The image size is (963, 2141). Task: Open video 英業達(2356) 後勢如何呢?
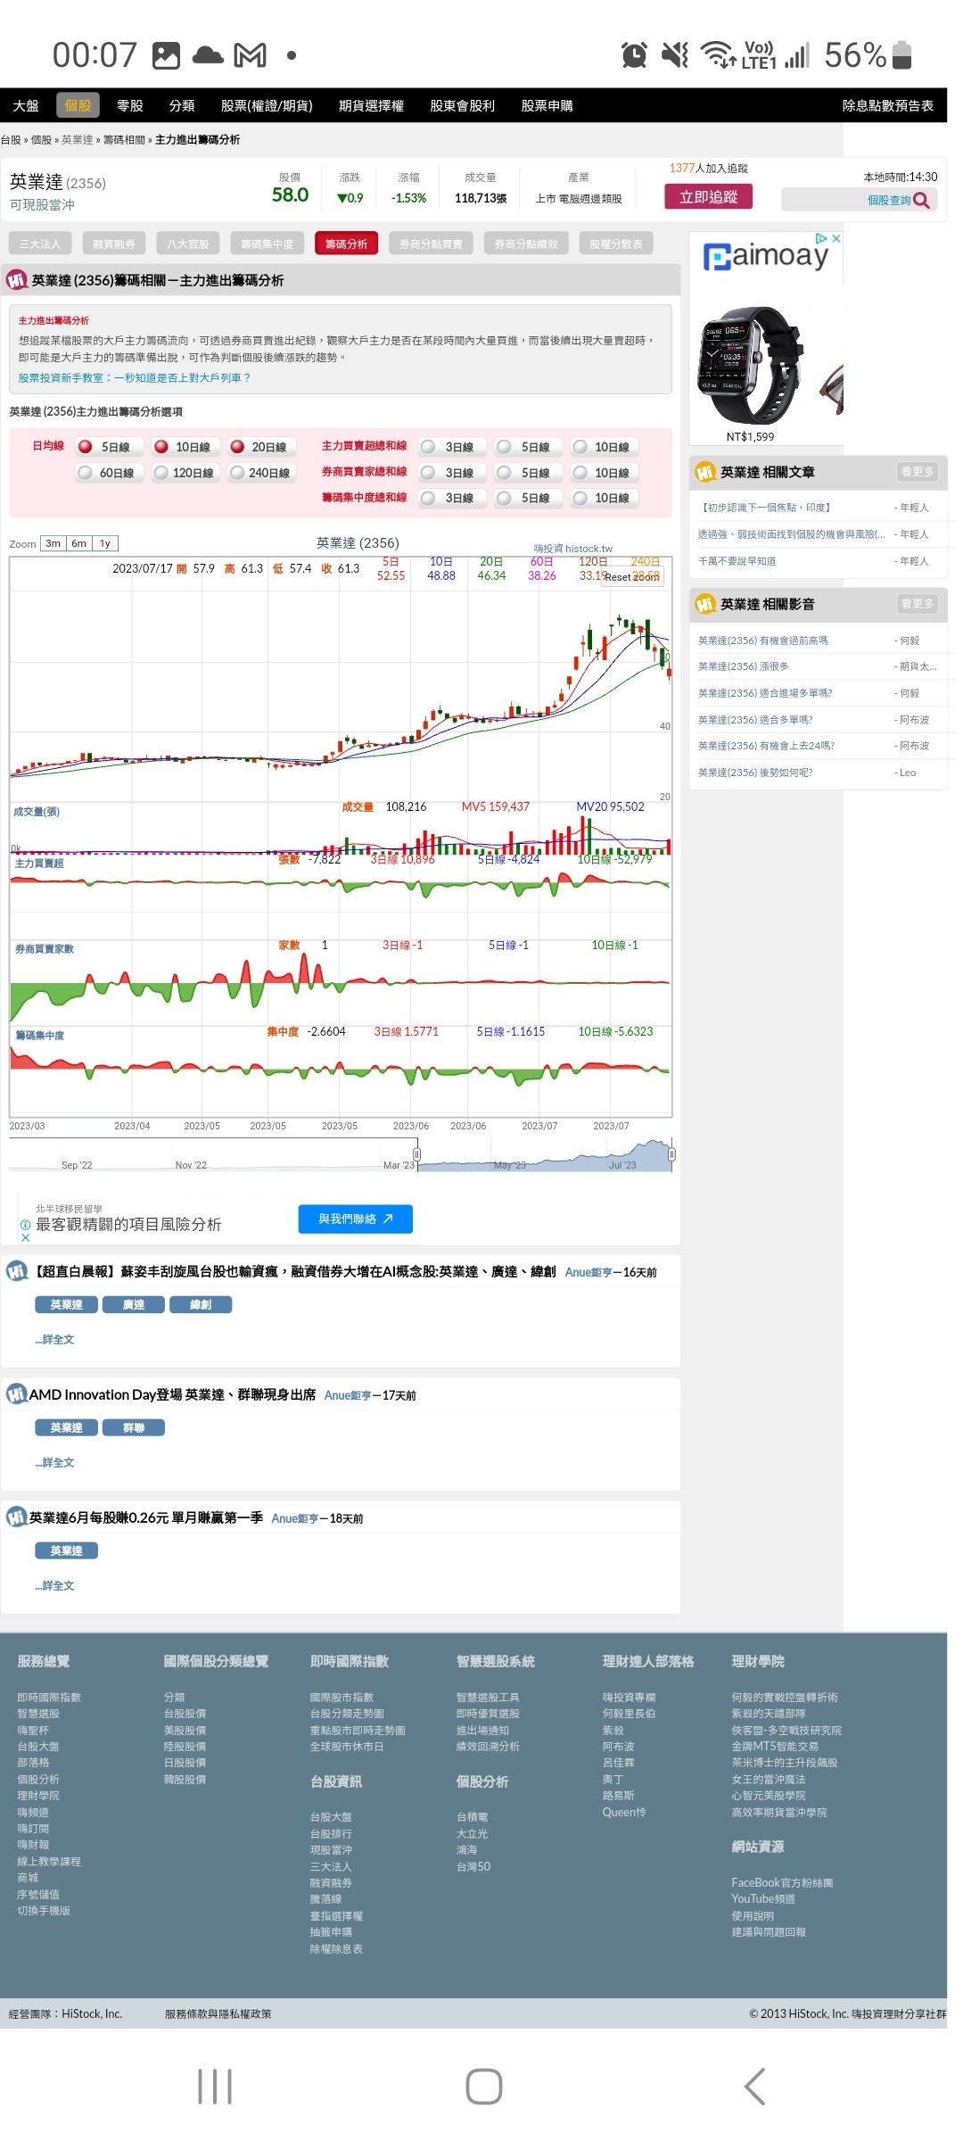pos(755,773)
